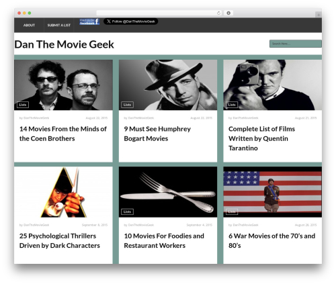
Task: Click the green maximize window button
Action: point(30,13)
